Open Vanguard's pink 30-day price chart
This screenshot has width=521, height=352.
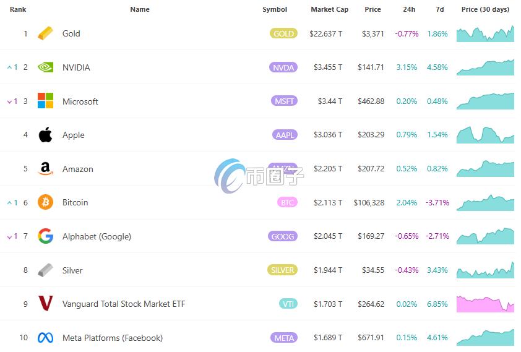485,304
